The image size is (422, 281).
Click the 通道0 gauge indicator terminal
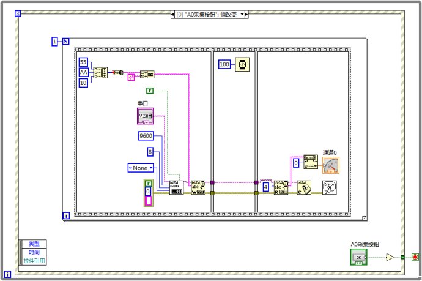(330, 165)
